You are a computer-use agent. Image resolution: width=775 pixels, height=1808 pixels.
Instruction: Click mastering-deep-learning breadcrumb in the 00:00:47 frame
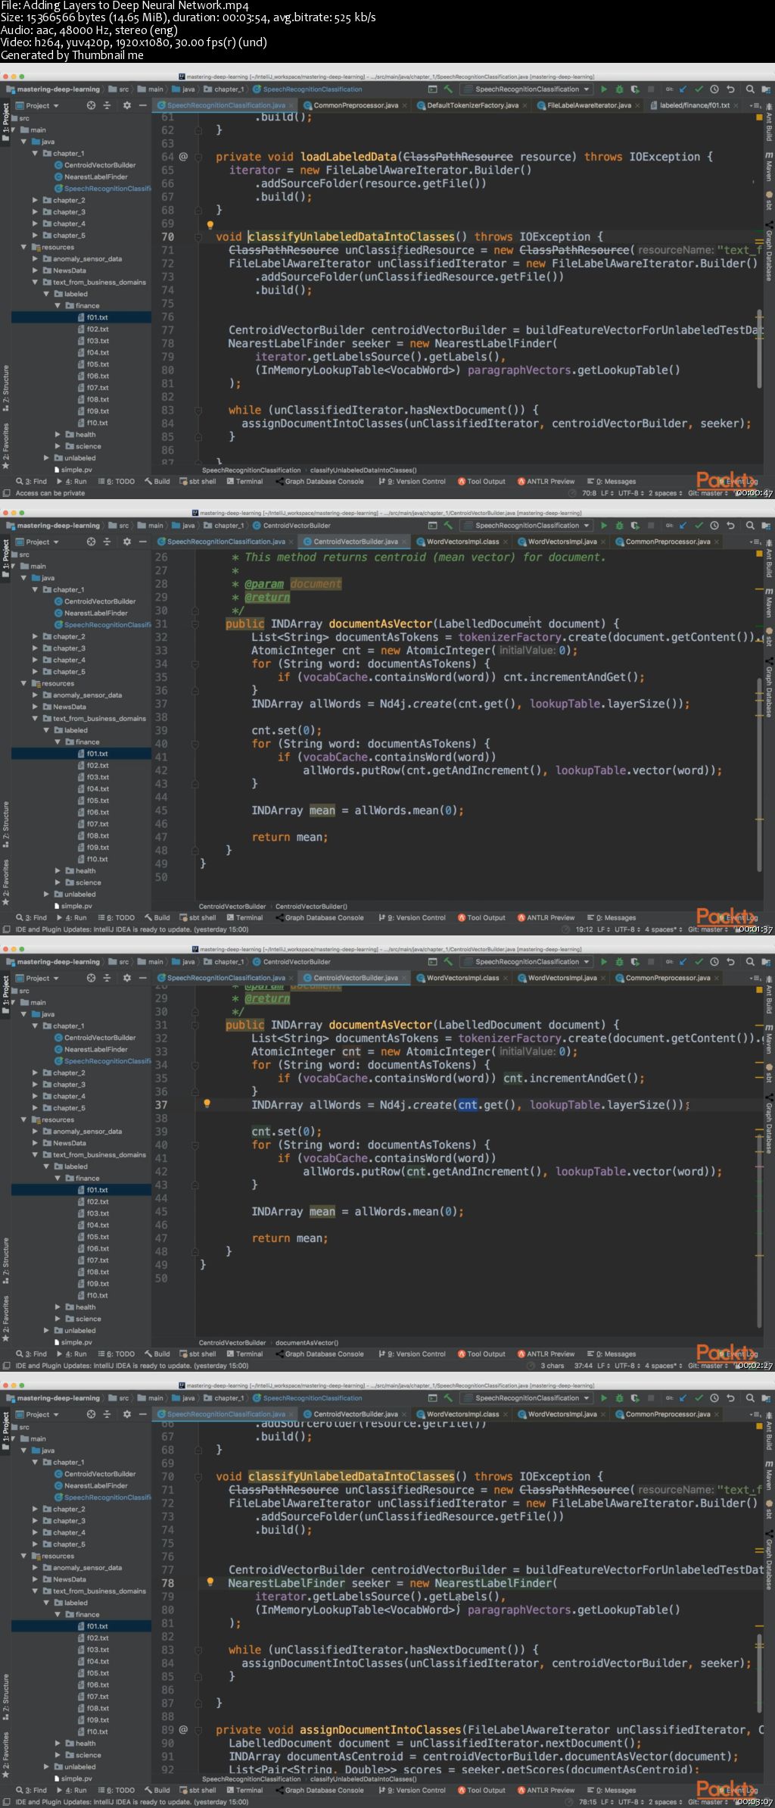[53, 89]
